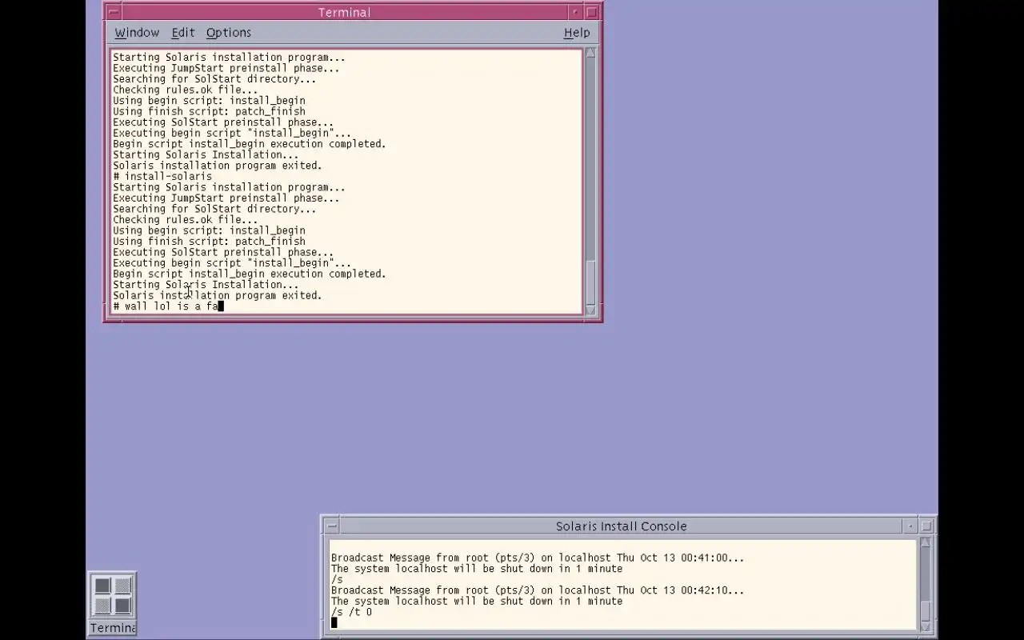Click the last 'Begin script install_begin execution completed.' line
Viewport: 1024px width, 640px height.
(x=250, y=274)
